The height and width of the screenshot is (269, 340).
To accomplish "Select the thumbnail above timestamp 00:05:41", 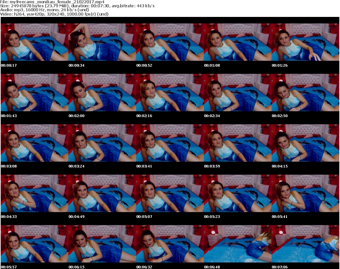I will coord(305,193).
